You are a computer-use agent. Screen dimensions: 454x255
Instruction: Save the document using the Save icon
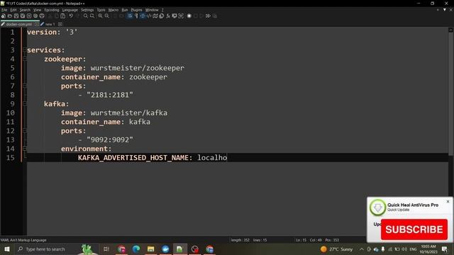point(16,16)
